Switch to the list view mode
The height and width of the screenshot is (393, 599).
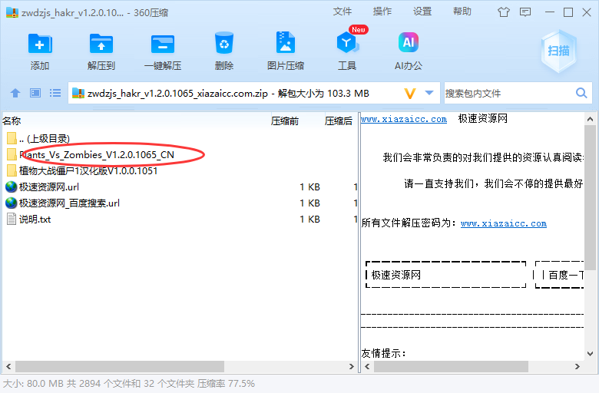click(55, 93)
